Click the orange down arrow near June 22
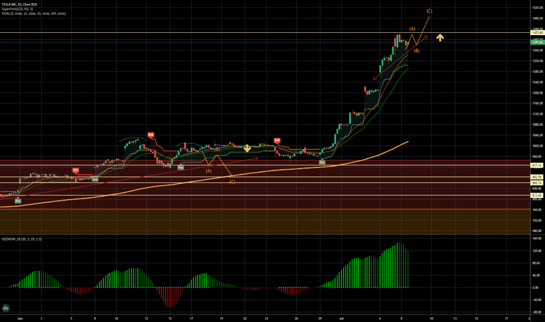 point(247,148)
